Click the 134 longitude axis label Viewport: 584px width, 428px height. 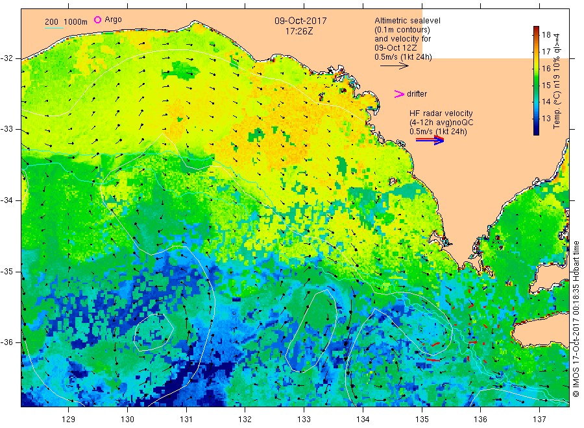(x=363, y=420)
